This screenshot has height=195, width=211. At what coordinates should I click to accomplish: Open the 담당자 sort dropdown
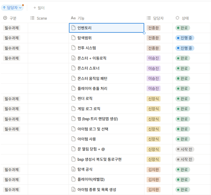pyautogui.click(x=12, y=8)
